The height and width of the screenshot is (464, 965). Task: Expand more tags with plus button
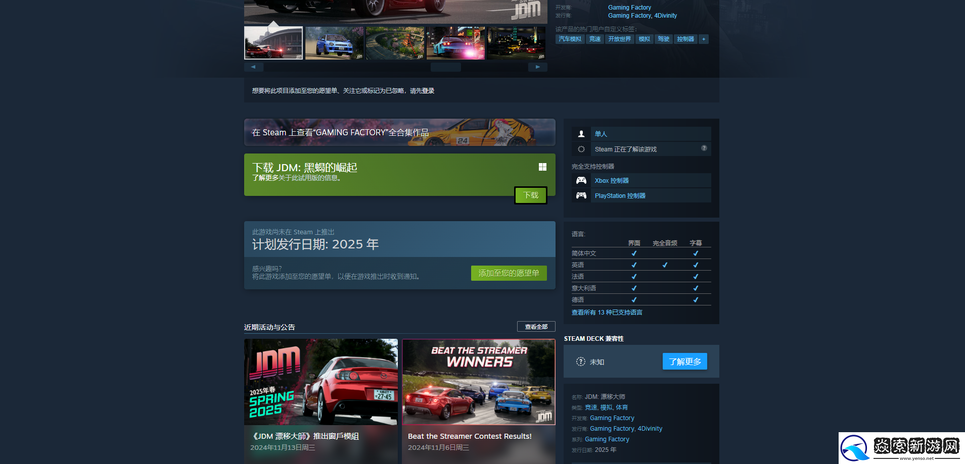tap(703, 39)
